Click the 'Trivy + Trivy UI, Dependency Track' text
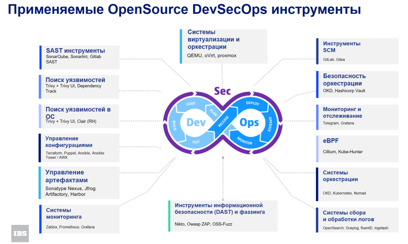Screen dimensions: 408x244 click(x=73, y=88)
